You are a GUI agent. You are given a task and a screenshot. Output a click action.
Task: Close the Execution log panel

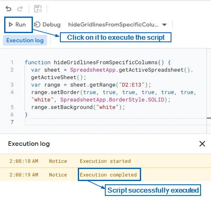point(202,144)
